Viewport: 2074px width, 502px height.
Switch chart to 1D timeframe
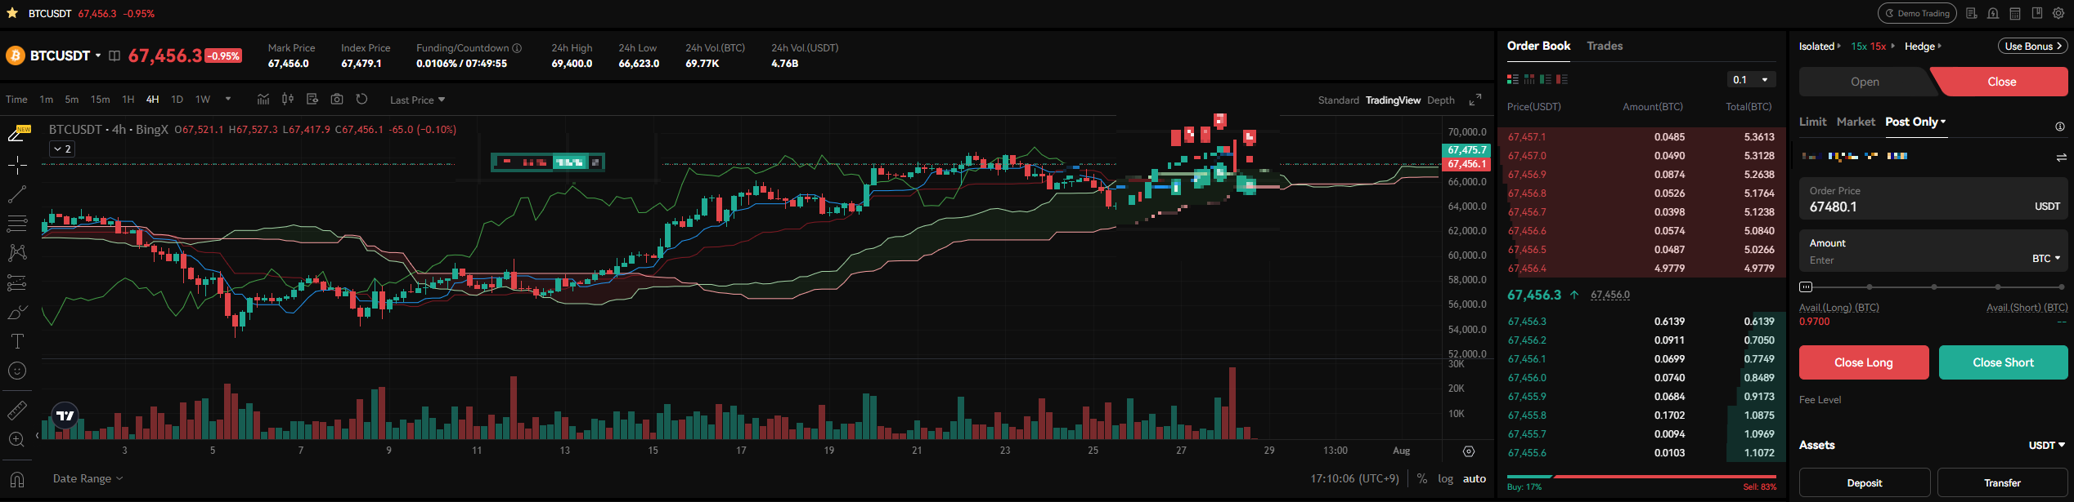point(177,100)
